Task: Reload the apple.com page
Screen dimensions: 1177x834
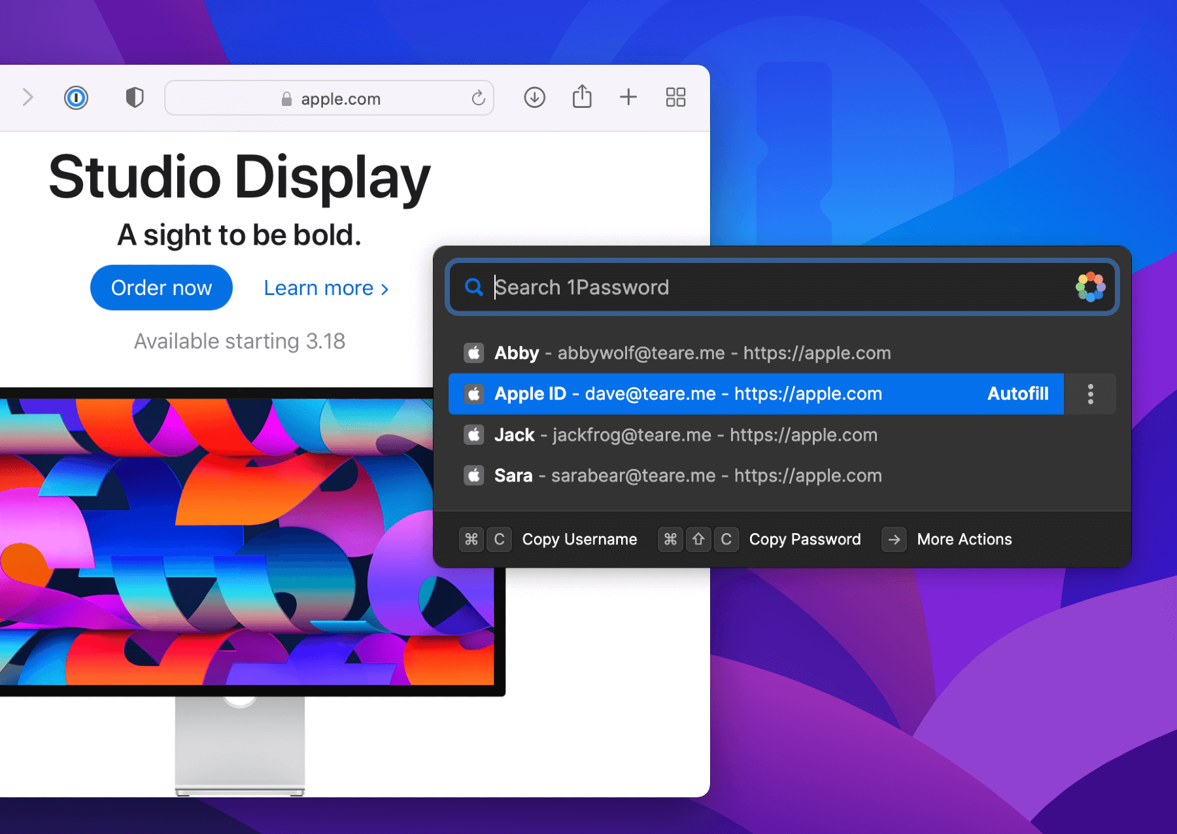Action: click(x=479, y=98)
